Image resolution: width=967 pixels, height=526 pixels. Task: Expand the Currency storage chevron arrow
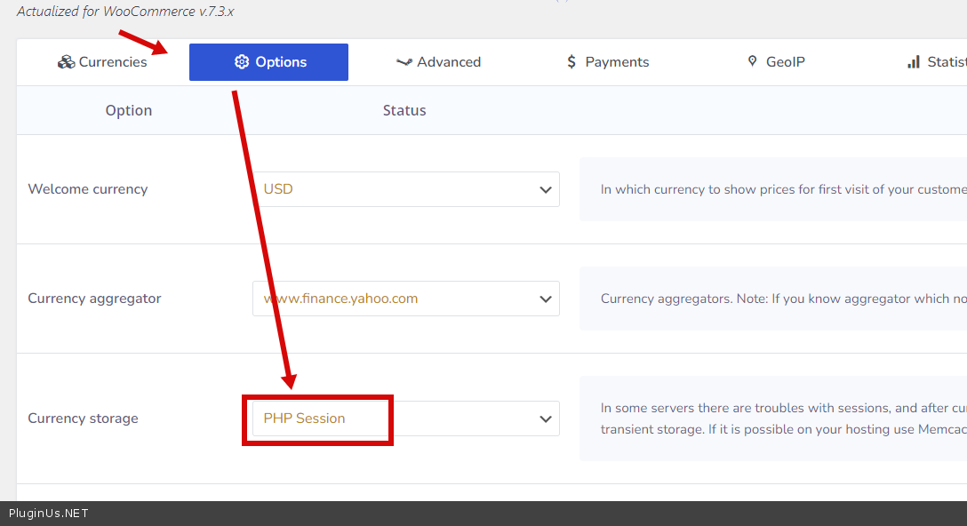tap(546, 419)
